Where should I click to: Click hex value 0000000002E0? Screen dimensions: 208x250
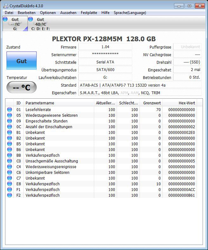182,133
